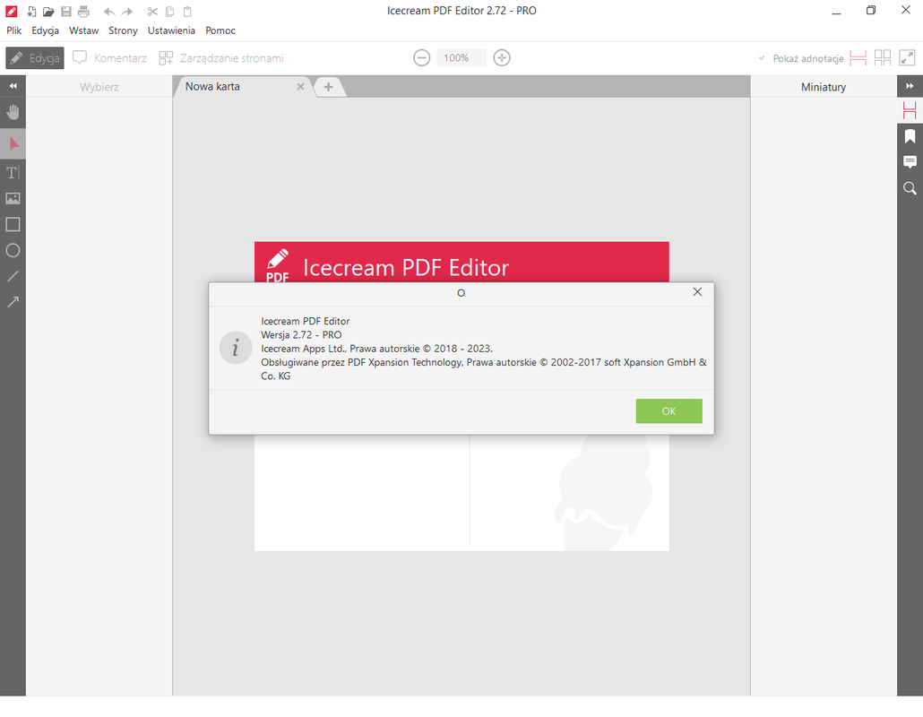Enter full screen mode icon

(907, 57)
